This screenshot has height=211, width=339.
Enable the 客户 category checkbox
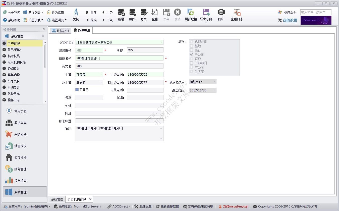click(192, 59)
